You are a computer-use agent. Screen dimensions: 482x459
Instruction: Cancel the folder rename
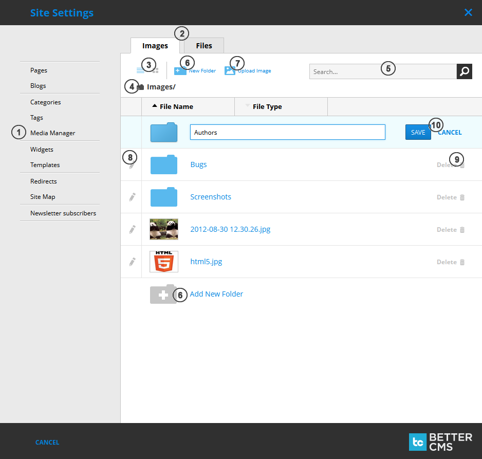coord(450,132)
